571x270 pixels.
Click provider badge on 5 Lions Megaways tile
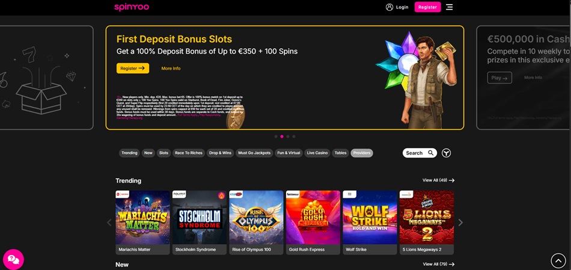(x=406, y=195)
